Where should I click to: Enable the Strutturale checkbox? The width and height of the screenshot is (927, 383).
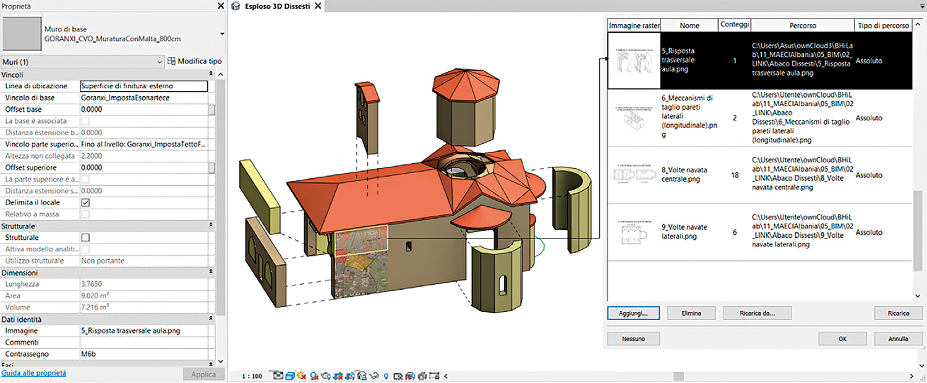coord(86,237)
